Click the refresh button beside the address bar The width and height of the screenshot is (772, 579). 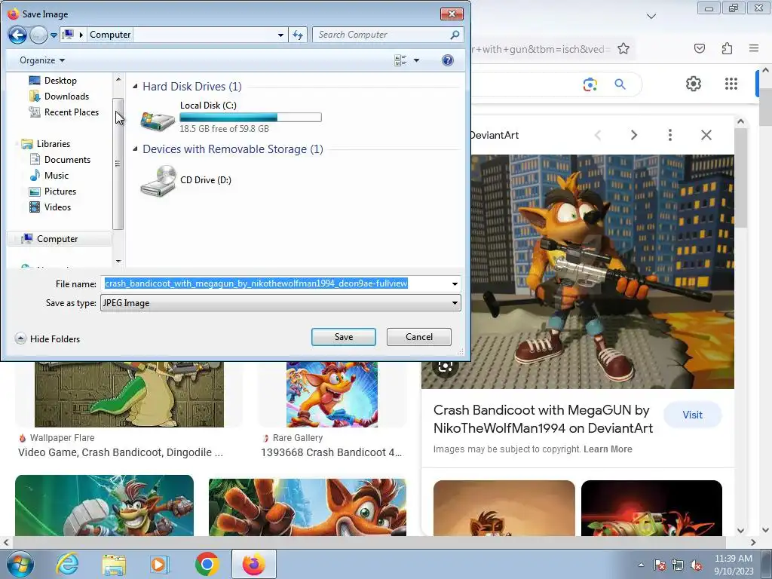(x=298, y=35)
